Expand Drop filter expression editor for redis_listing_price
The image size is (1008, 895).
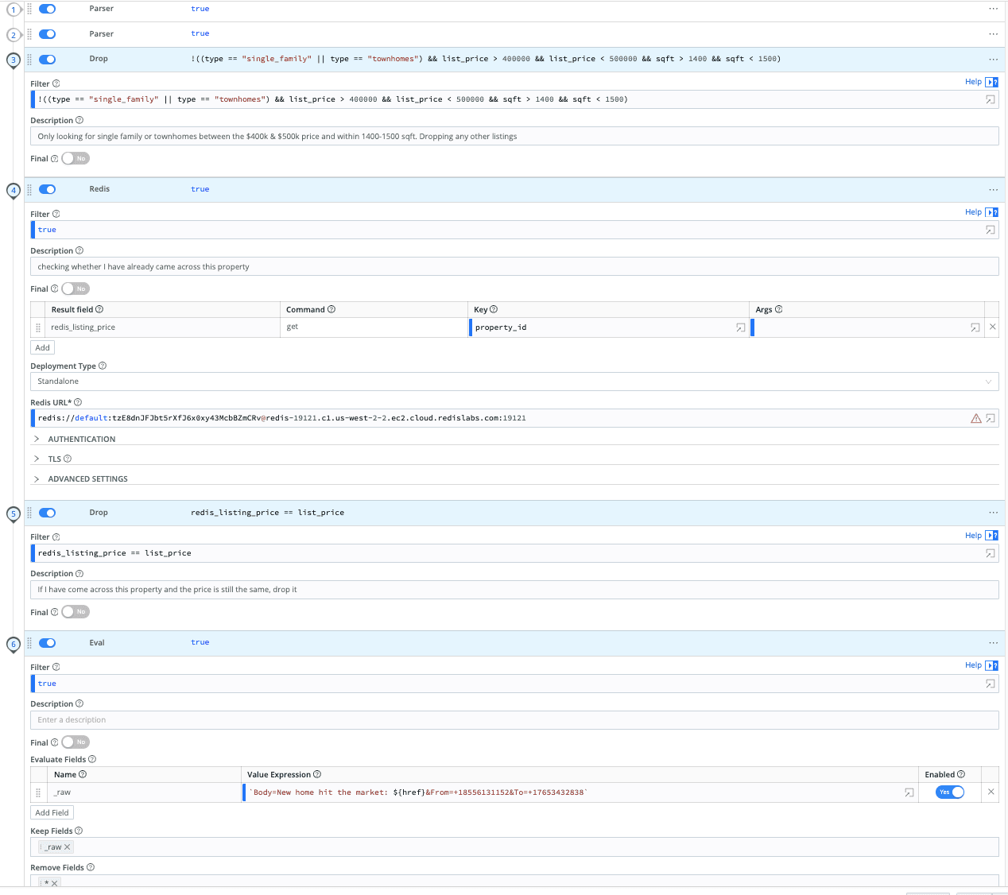[991, 553]
